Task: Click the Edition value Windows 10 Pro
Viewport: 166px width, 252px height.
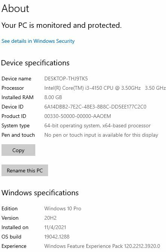Action: 63,208
